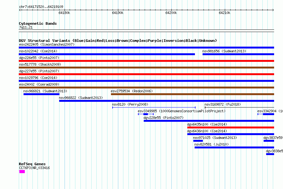The width and height of the screenshot is (283, 189).
Task: Click the blue bar of nsv1022042 (Coe2014)
Action: coord(107,54)
